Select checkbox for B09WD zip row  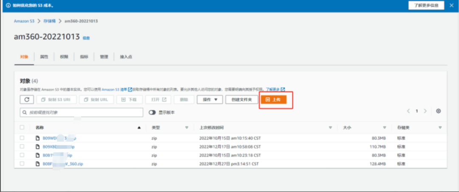pos(22,138)
